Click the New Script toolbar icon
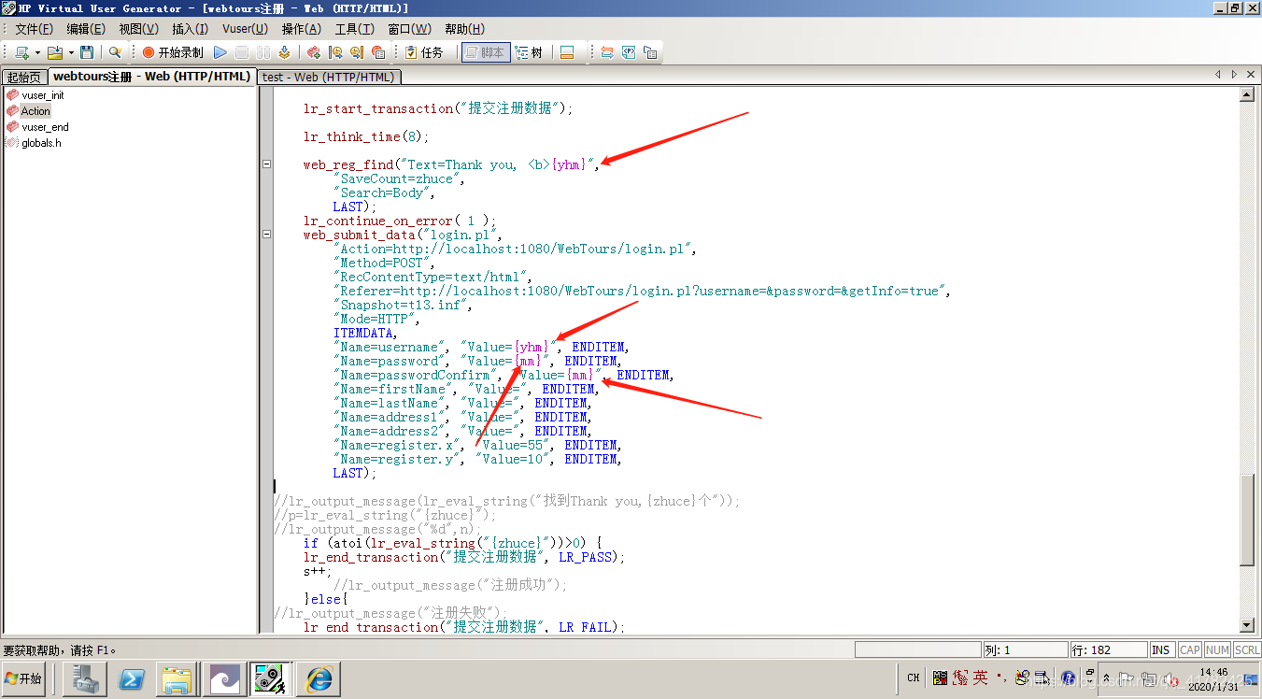Viewport: 1262px width, 699px height. click(21, 52)
